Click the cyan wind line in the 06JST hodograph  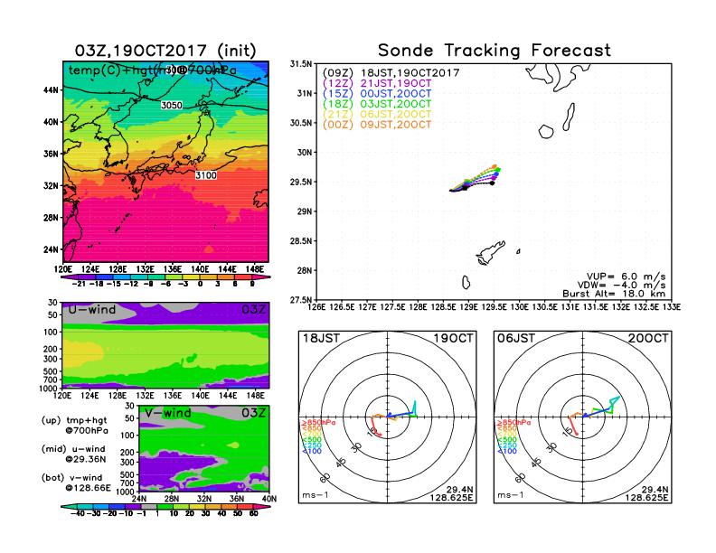point(614,402)
